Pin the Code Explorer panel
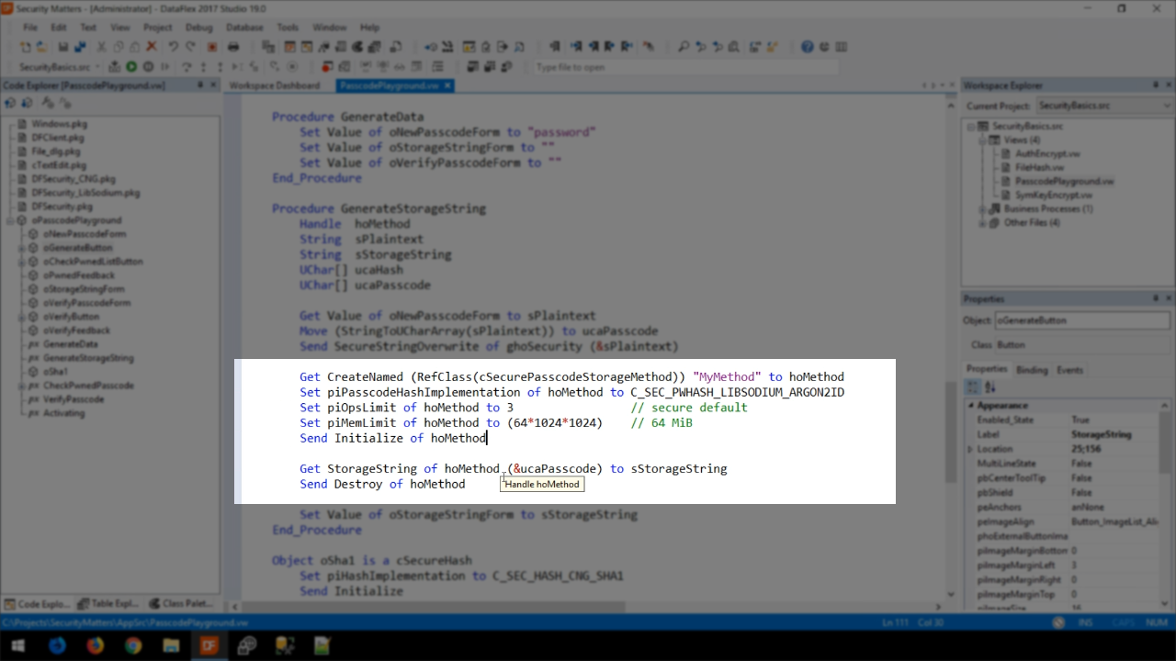This screenshot has width=1176, height=661. (x=200, y=85)
